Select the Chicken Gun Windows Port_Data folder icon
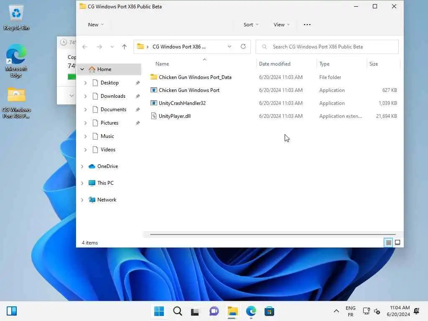This screenshot has height=321, width=428. point(154,77)
